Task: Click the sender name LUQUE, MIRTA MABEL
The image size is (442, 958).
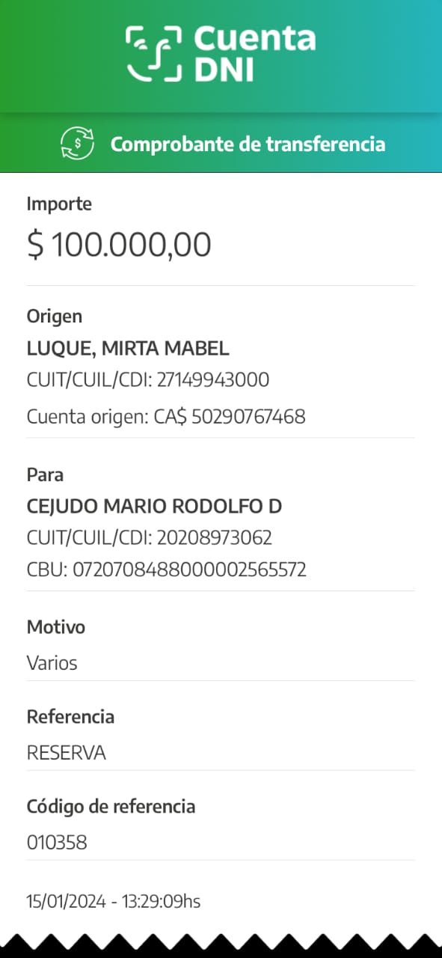Action: 128,349
